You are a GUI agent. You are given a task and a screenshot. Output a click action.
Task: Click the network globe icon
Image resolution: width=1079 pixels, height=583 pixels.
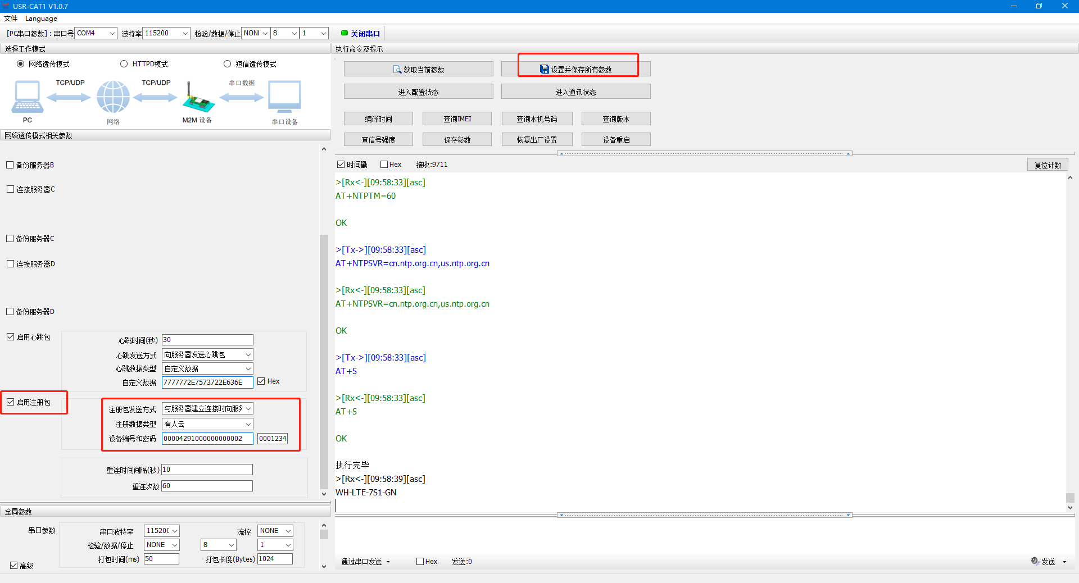pyautogui.click(x=113, y=97)
